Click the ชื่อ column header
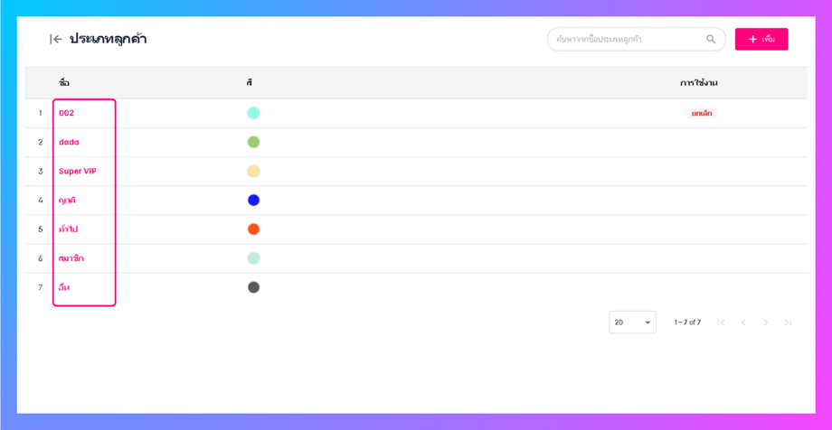 coord(64,83)
